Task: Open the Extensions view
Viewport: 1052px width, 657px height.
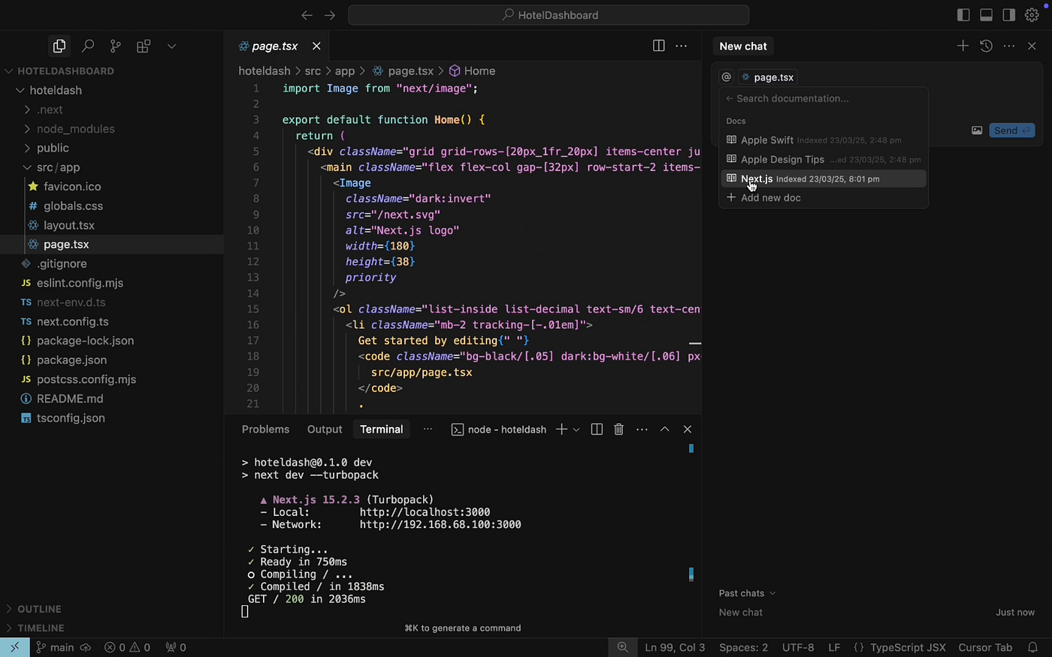Action: [x=143, y=46]
